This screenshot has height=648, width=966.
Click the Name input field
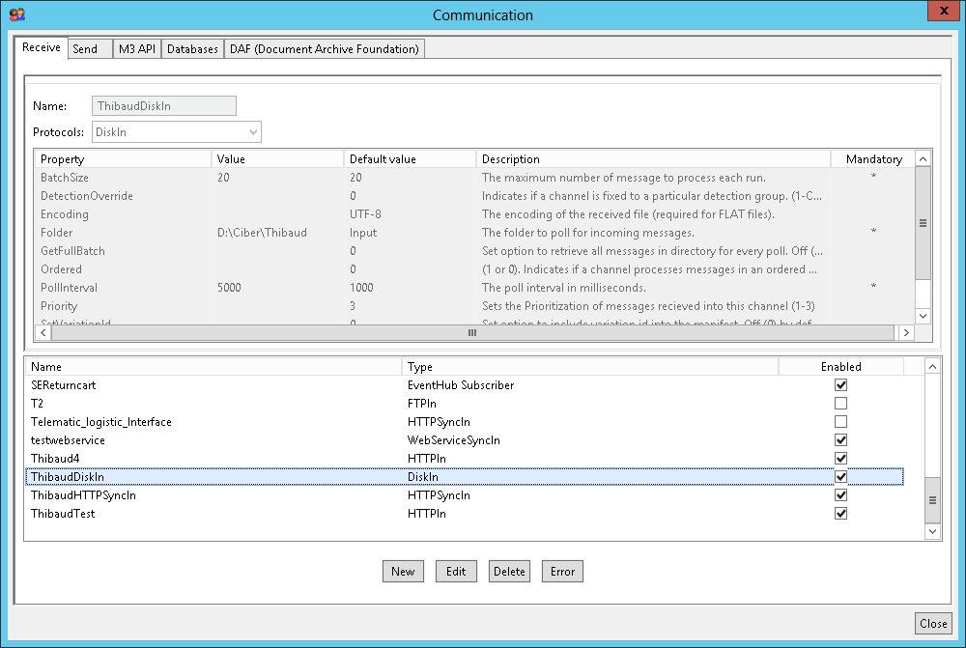tap(163, 106)
